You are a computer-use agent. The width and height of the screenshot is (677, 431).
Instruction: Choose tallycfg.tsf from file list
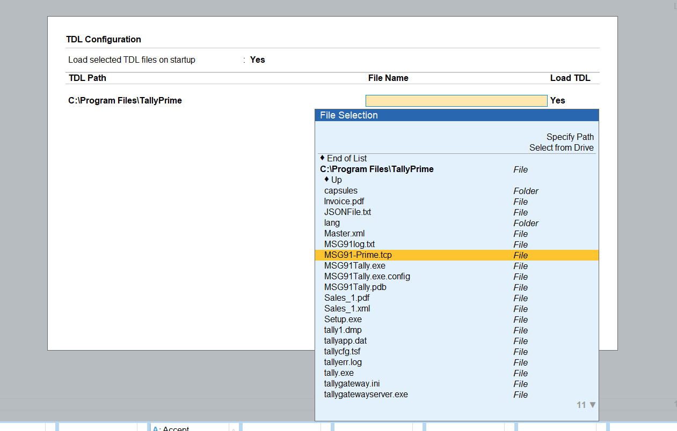pos(342,352)
